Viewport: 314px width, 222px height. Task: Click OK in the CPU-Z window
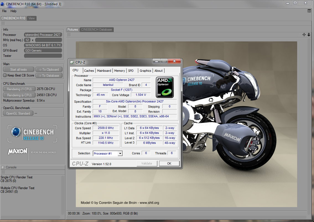point(169,163)
